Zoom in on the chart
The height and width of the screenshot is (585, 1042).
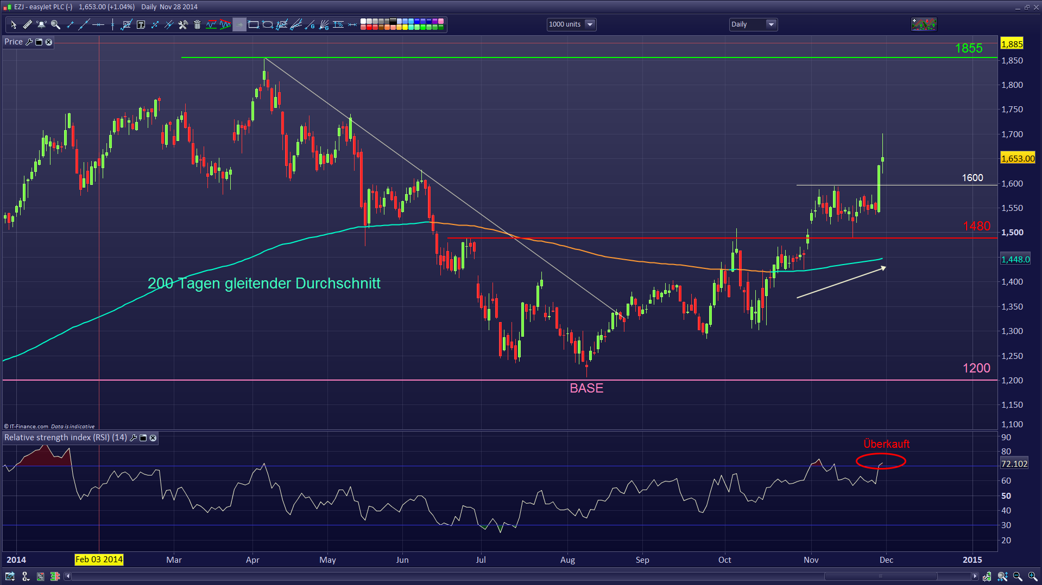(1033, 576)
